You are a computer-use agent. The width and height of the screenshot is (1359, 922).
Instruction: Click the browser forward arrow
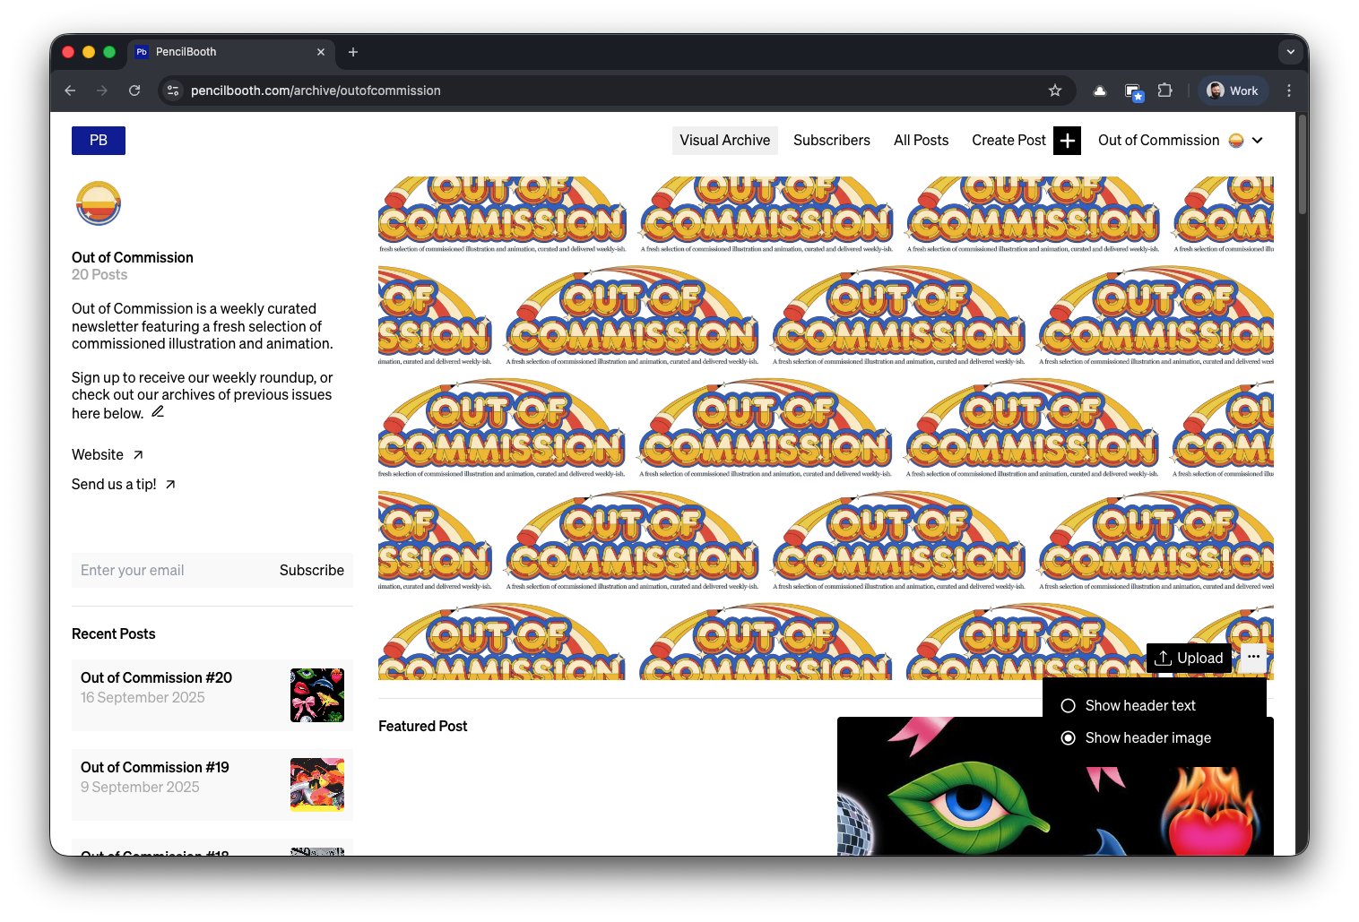(x=102, y=90)
